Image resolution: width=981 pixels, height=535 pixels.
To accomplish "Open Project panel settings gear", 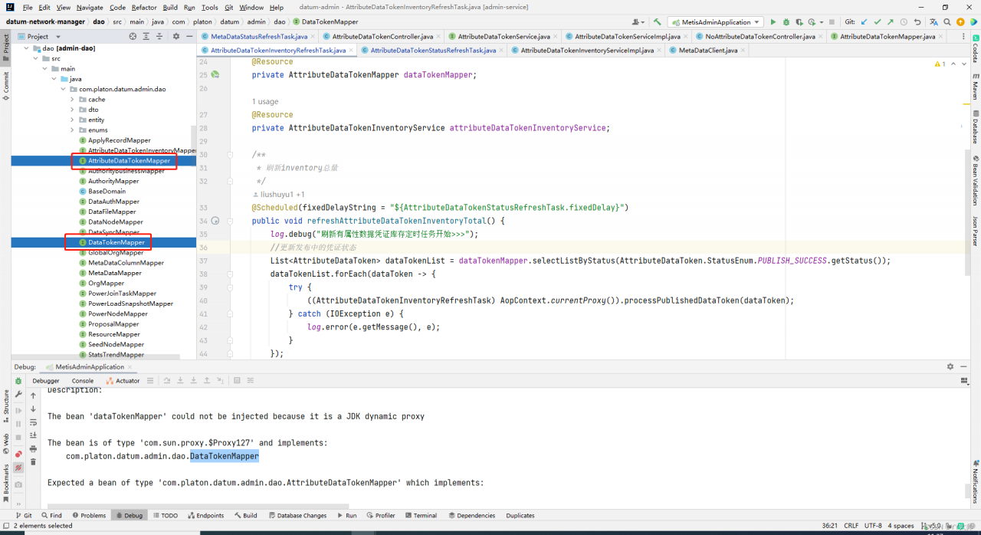I will tap(176, 36).
